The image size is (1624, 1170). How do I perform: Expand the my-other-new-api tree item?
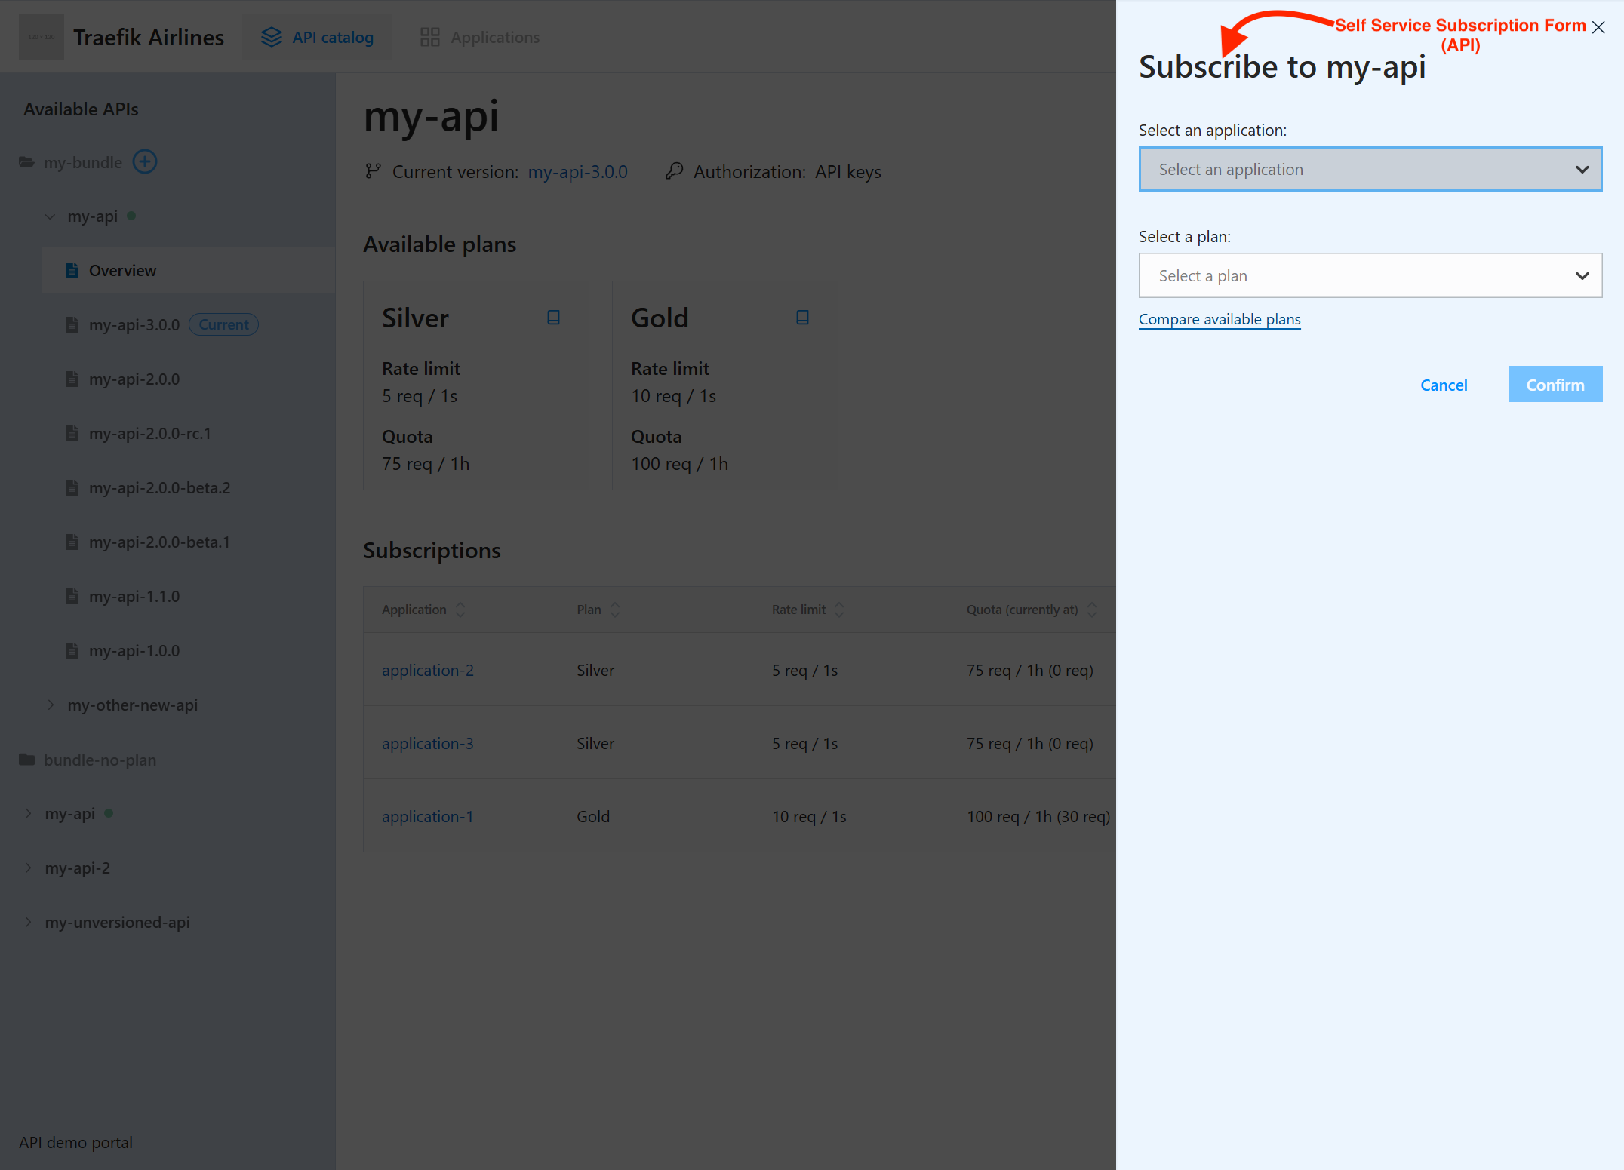point(51,705)
